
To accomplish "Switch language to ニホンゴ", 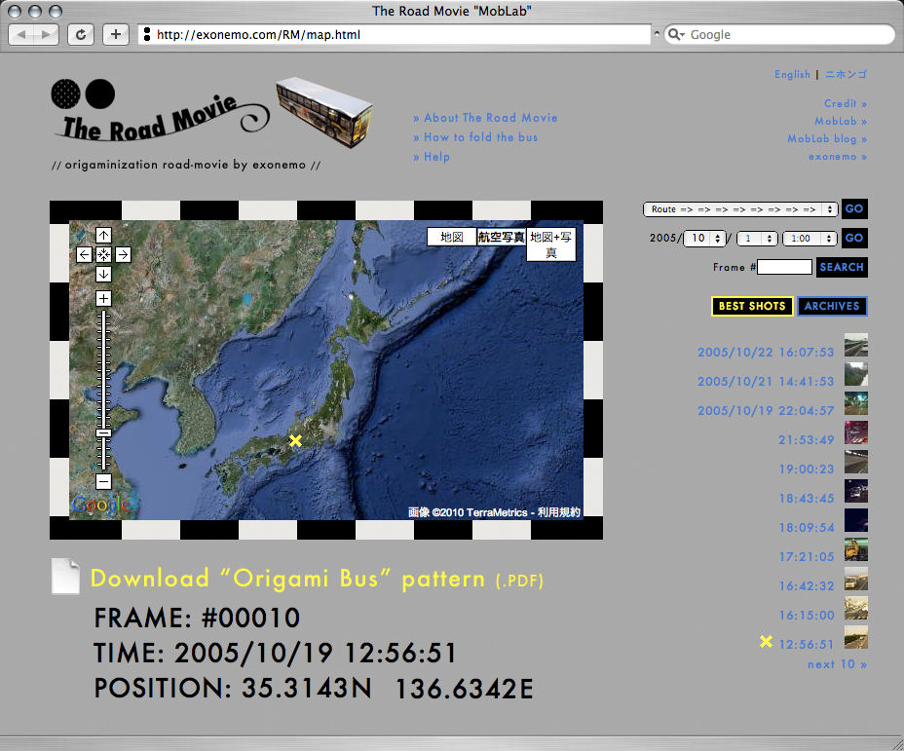I will (x=846, y=74).
